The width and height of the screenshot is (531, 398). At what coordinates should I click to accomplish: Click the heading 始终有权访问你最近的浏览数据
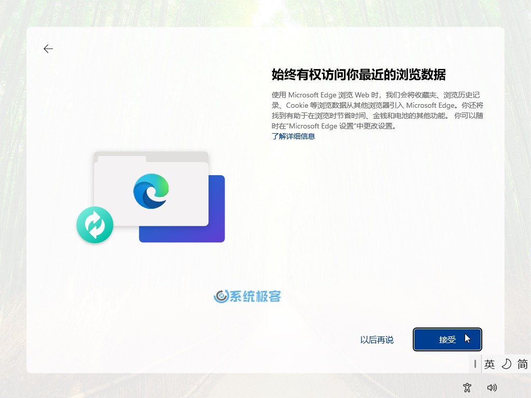pos(359,75)
